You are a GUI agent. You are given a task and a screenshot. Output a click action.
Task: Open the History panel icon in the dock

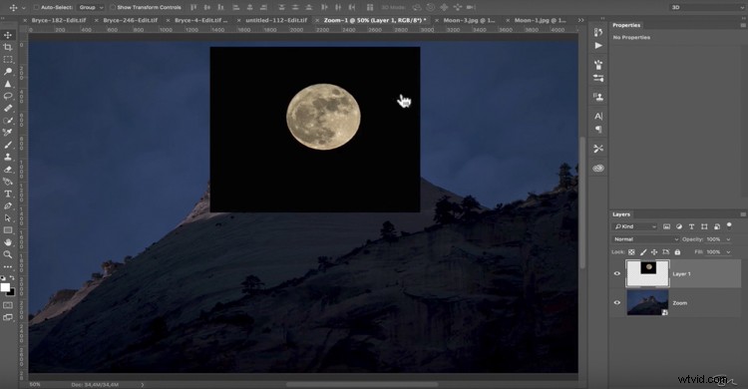click(598, 32)
